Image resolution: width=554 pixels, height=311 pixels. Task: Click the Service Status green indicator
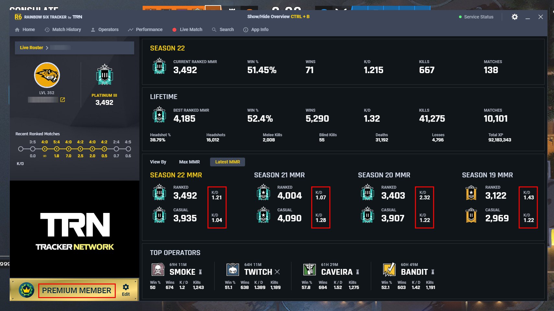click(x=460, y=17)
